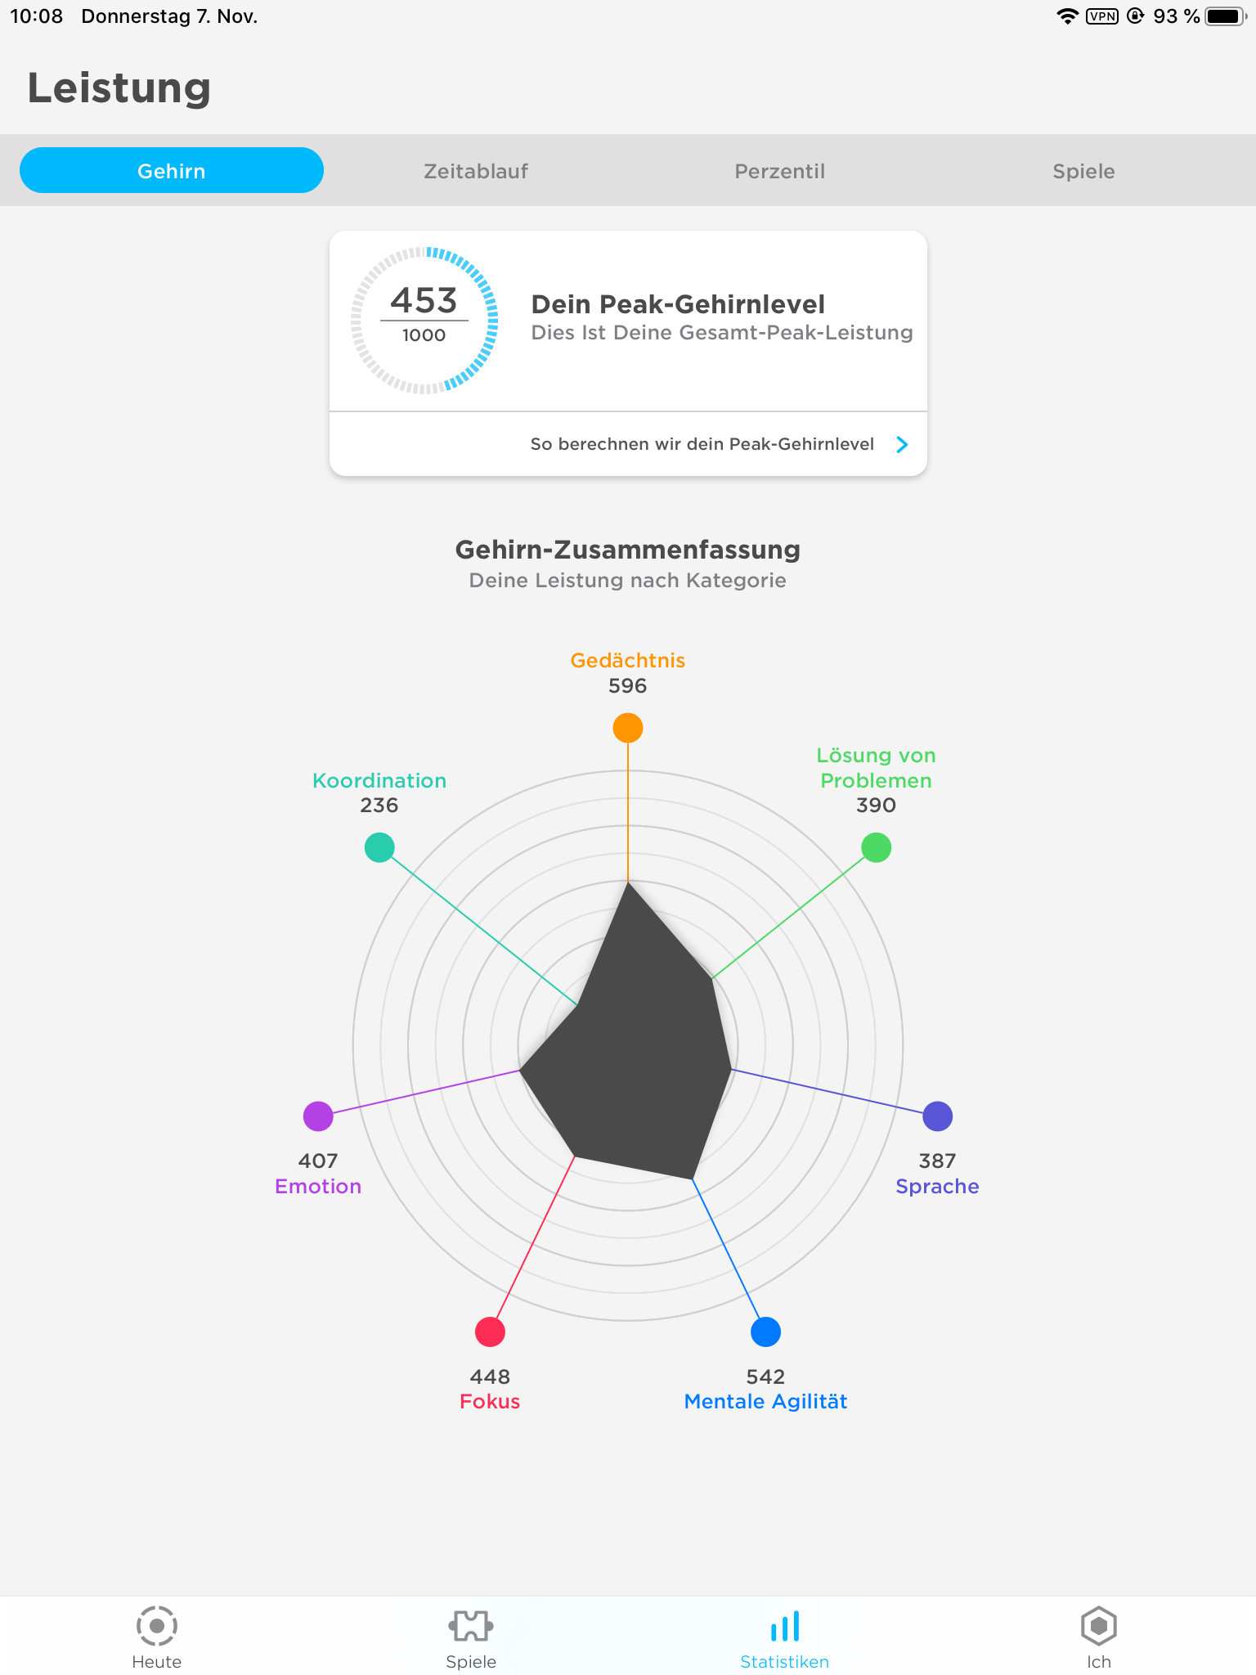Tap the Statistiken bar chart icon
The width and height of the screenshot is (1256, 1675).
tap(784, 1626)
